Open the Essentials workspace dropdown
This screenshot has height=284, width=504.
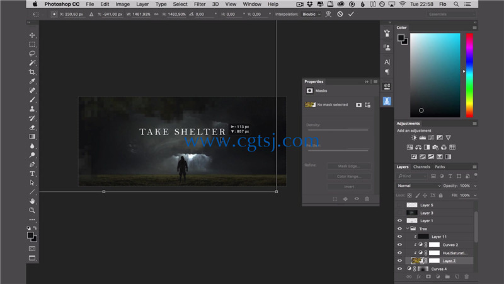tap(451, 14)
